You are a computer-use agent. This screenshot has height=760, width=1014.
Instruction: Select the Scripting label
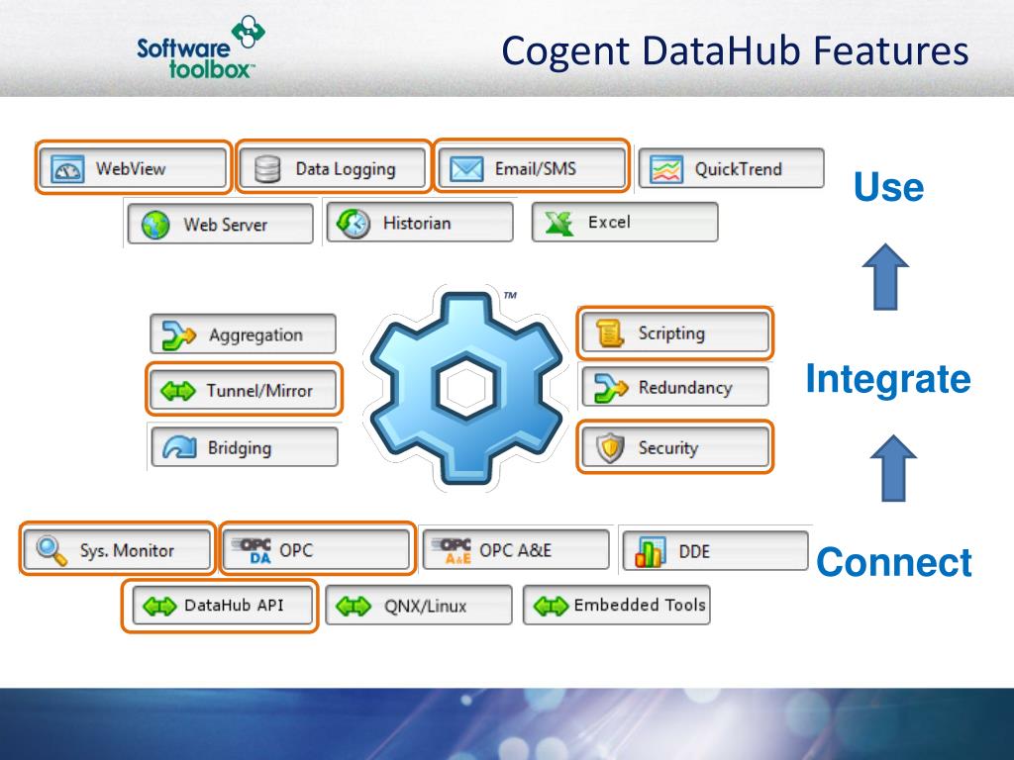pos(671,333)
